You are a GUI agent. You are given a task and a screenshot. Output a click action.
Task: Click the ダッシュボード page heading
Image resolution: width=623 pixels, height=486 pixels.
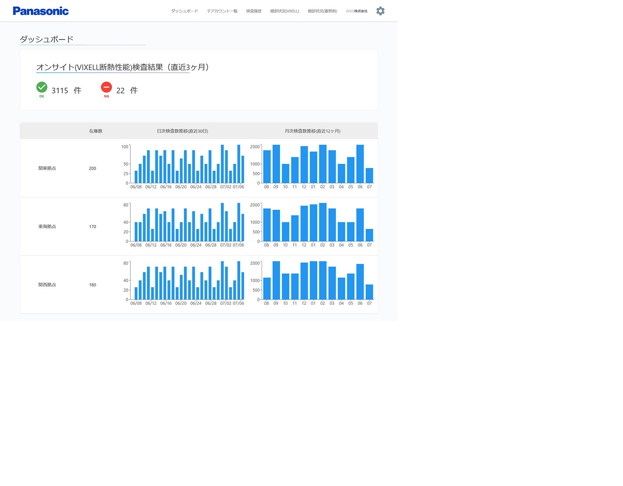point(47,39)
